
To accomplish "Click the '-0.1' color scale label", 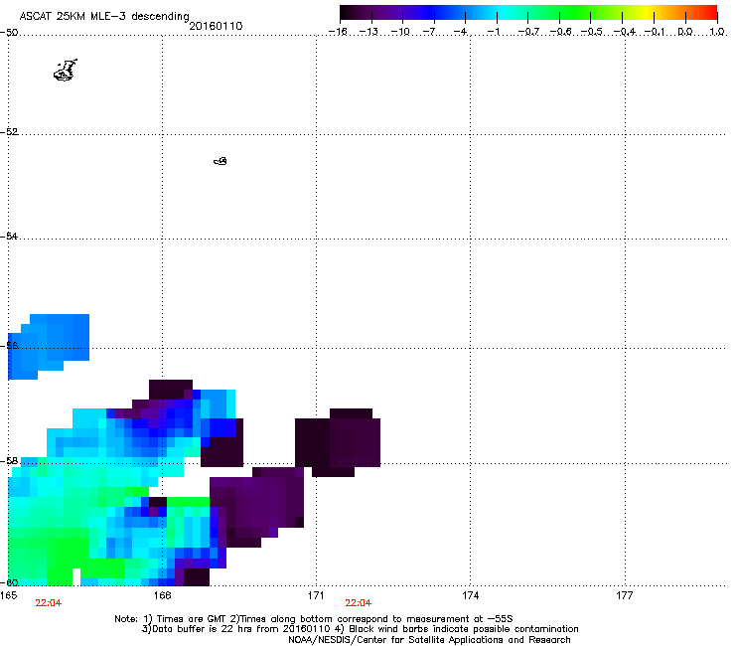I will (655, 32).
